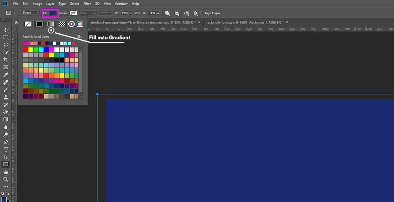Open the Filter menu
The image size is (394, 202).
[87, 4]
